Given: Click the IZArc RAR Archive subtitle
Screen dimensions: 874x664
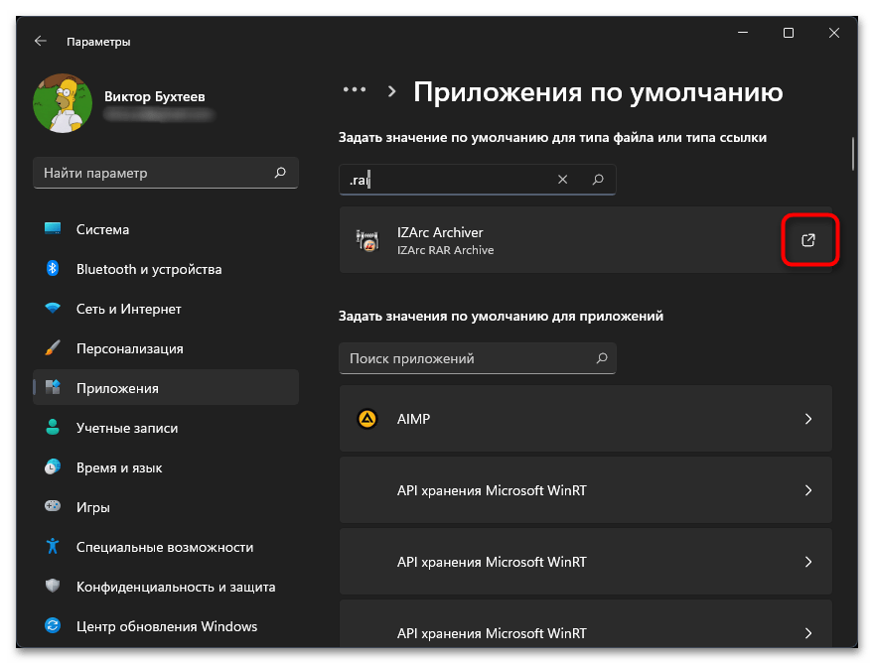Looking at the screenshot, I should [445, 250].
